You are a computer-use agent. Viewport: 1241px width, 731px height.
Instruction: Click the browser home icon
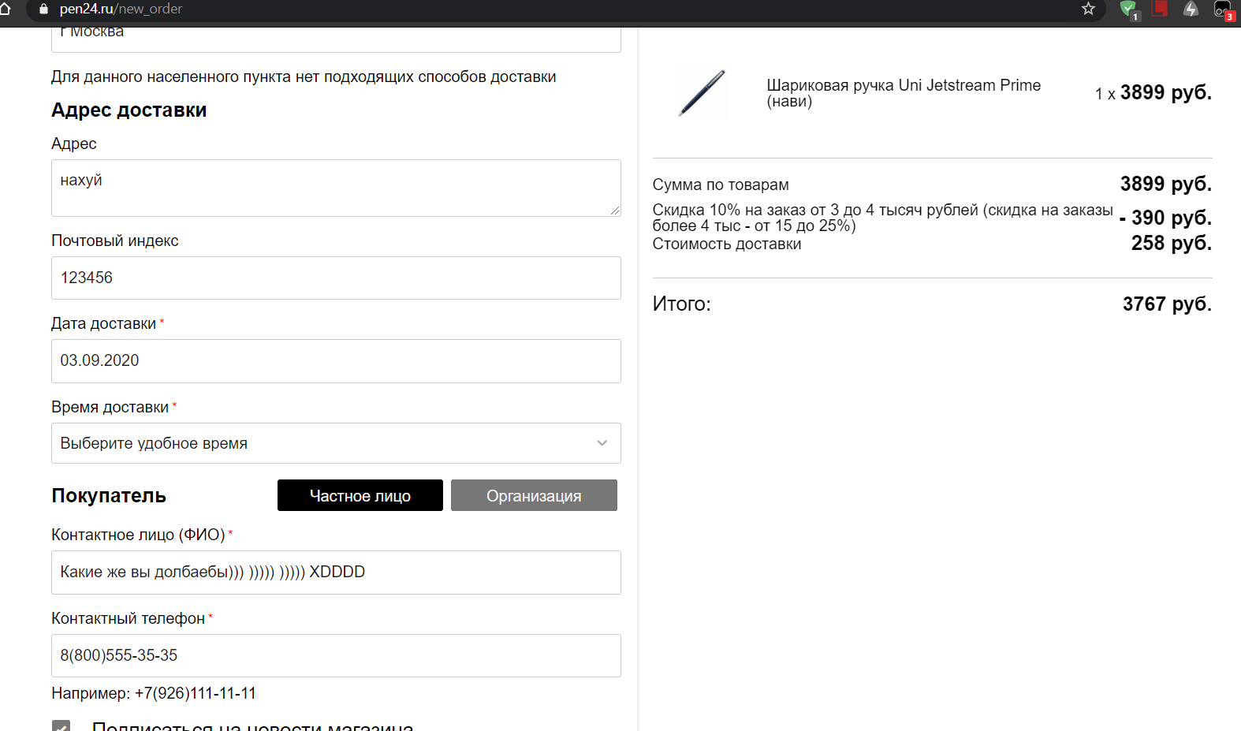(5, 9)
